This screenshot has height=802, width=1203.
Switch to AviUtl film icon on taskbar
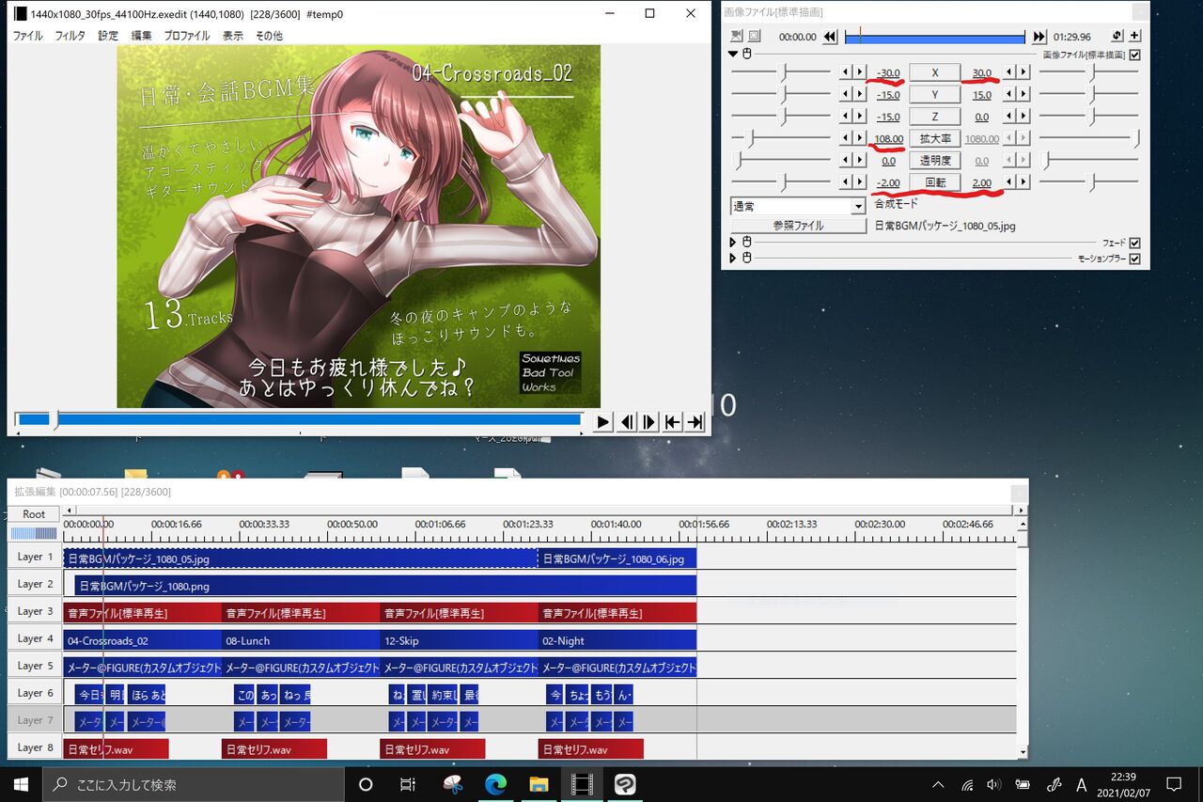coord(582,784)
